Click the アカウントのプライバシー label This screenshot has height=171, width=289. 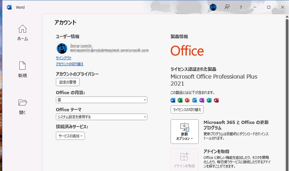(77, 74)
